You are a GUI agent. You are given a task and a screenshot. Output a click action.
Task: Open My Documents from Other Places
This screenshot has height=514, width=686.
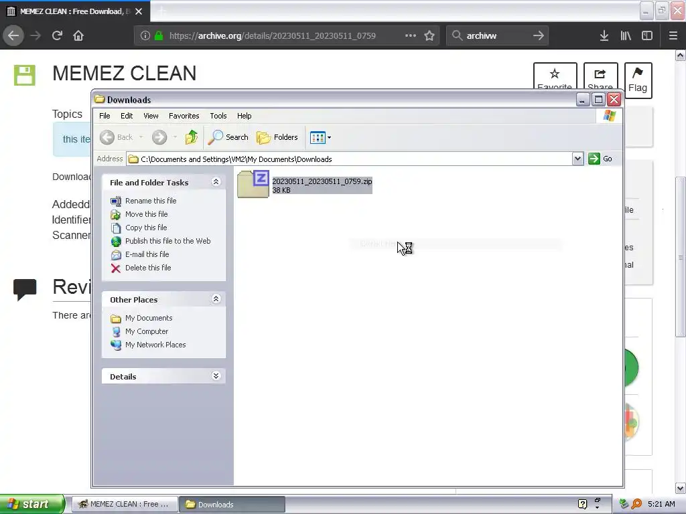click(148, 318)
